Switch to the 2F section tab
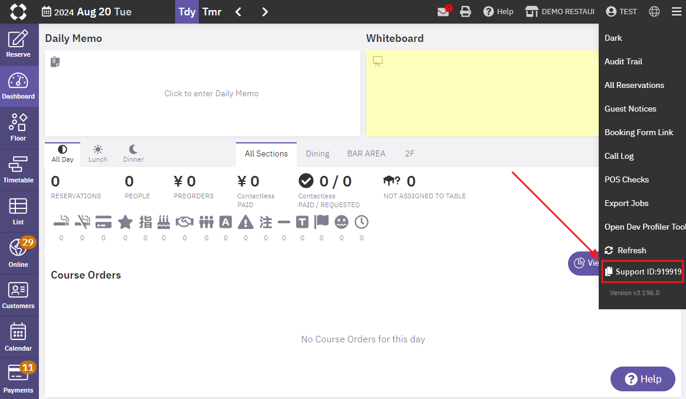Image resolution: width=686 pixels, height=399 pixels. (409, 153)
